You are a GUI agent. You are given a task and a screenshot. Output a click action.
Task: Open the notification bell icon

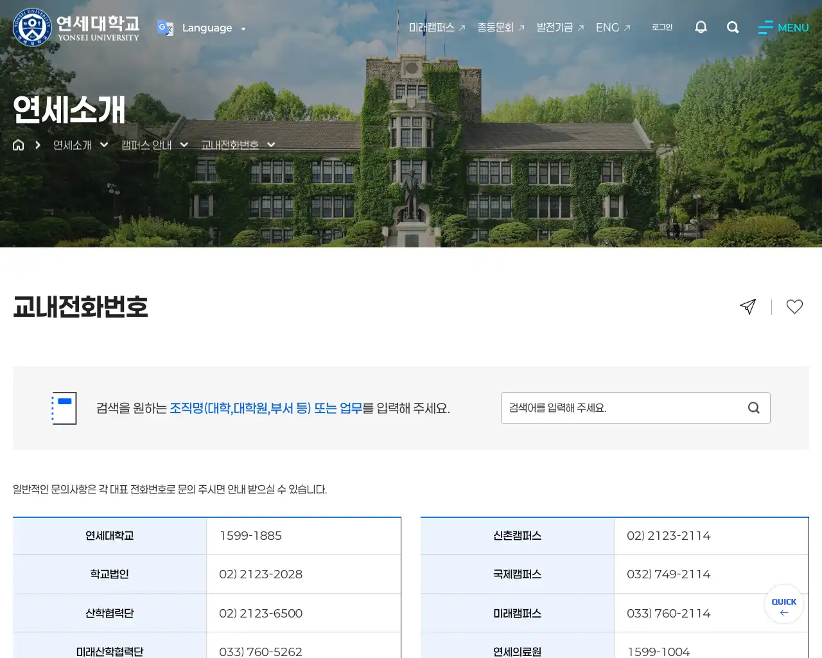tap(701, 28)
